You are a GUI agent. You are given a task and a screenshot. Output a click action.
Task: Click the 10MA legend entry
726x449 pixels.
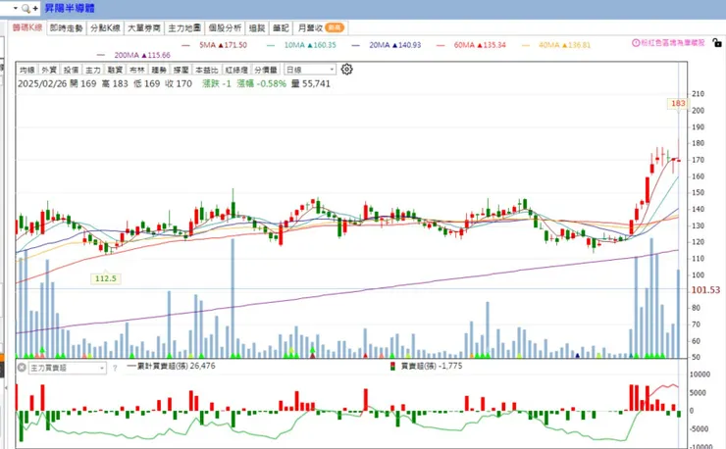[302, 45]
